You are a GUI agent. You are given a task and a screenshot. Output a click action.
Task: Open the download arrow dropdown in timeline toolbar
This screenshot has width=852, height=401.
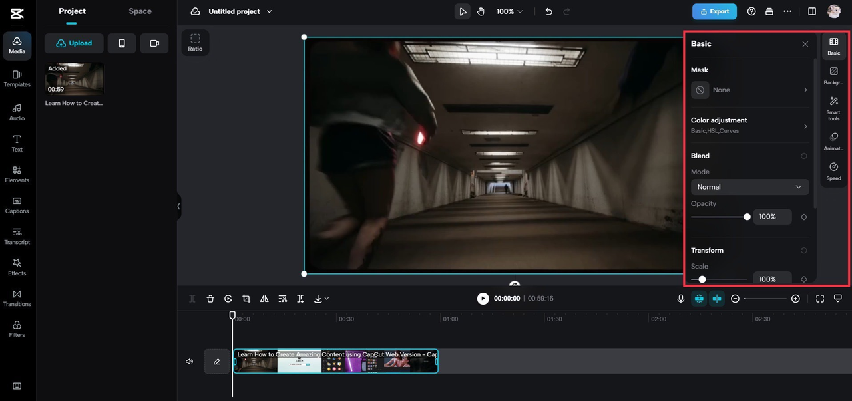coord(321,299)
